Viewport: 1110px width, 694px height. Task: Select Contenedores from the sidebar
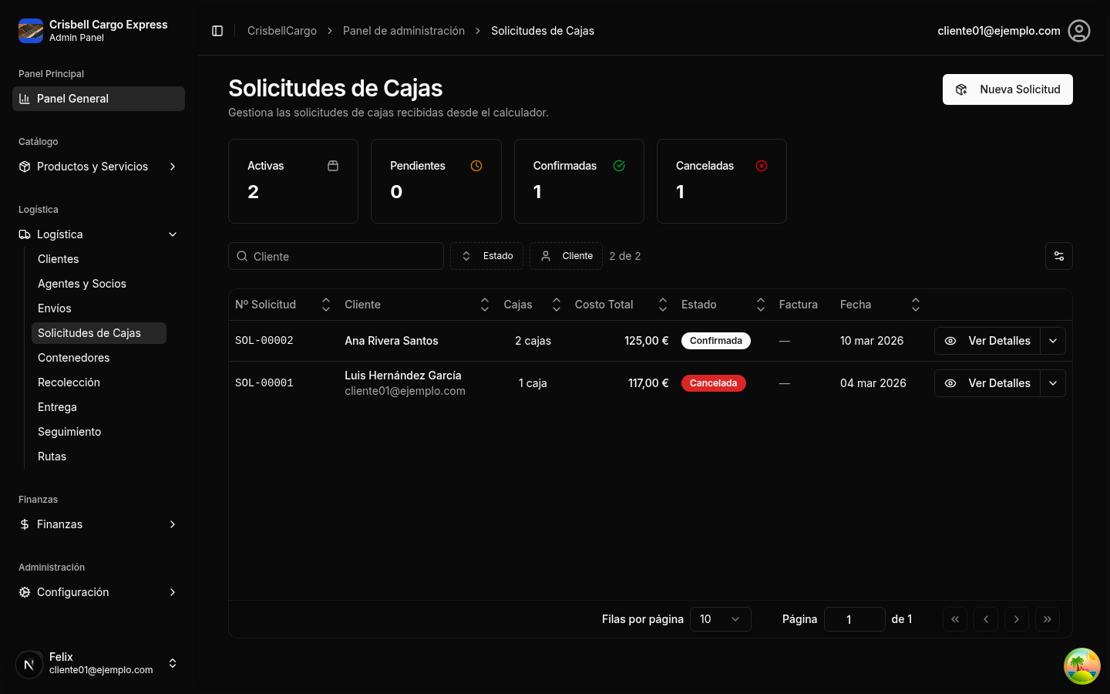tap(73, 357)
